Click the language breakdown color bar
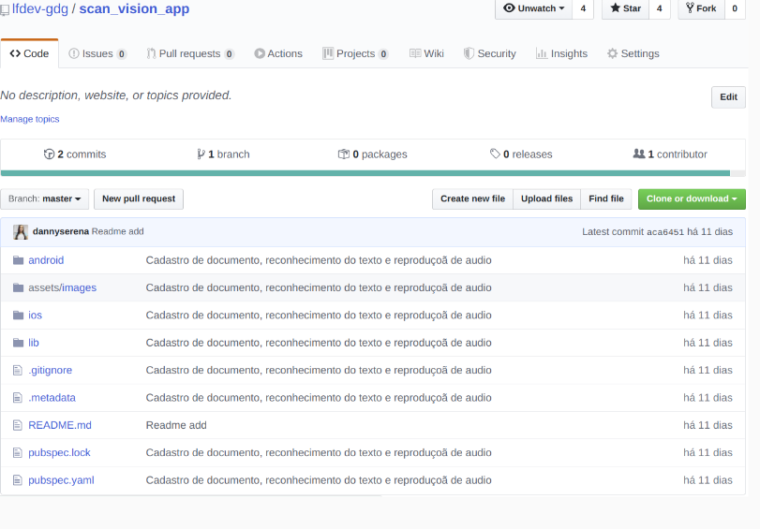 pyautogui.click(x=373, y=173)
